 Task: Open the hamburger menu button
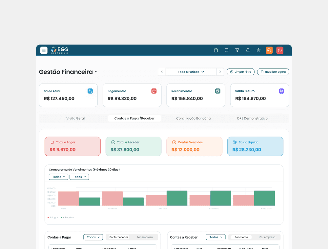[44, 50]
